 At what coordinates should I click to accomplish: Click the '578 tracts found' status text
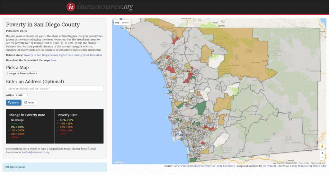point(15,167)
